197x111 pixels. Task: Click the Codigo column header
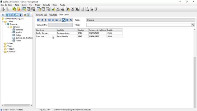point(83,30)
